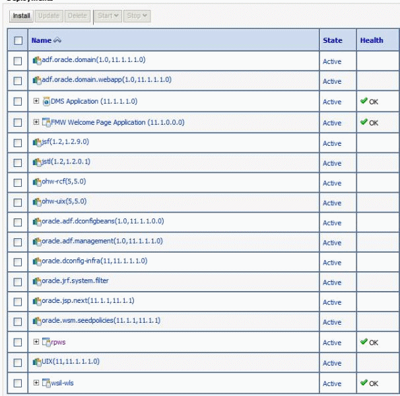Check the box for DMS Application
The width and height of the screenshot is (400, 396).
click(x=18, y=101)
